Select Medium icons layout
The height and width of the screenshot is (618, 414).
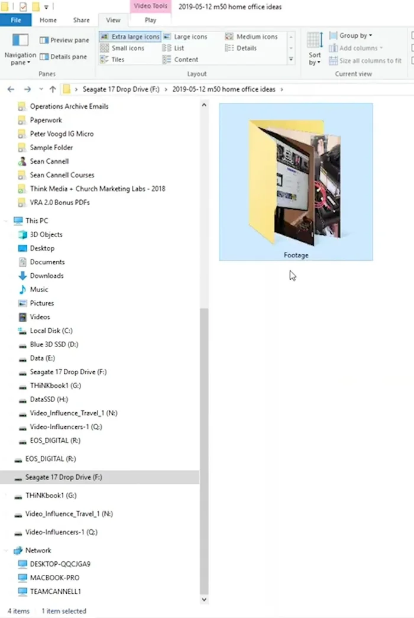point(251,37)
